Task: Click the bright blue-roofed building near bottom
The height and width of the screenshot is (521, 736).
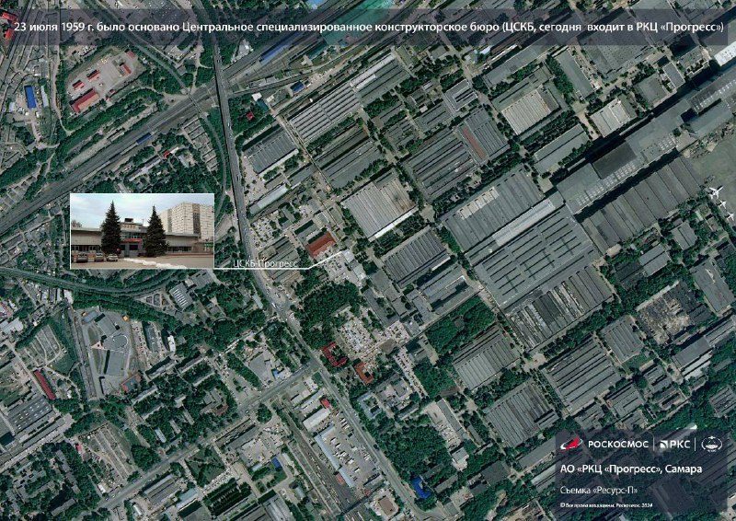Action: 420,485
